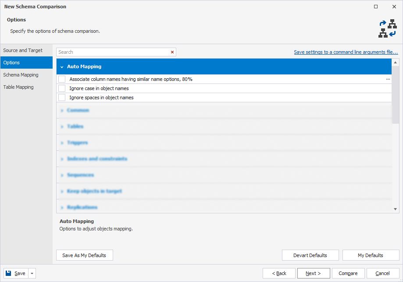The height and width of the screenshot is (282, 403).
Task: Open similar name options via the ellipsis
Action: (x=388, y=79)
